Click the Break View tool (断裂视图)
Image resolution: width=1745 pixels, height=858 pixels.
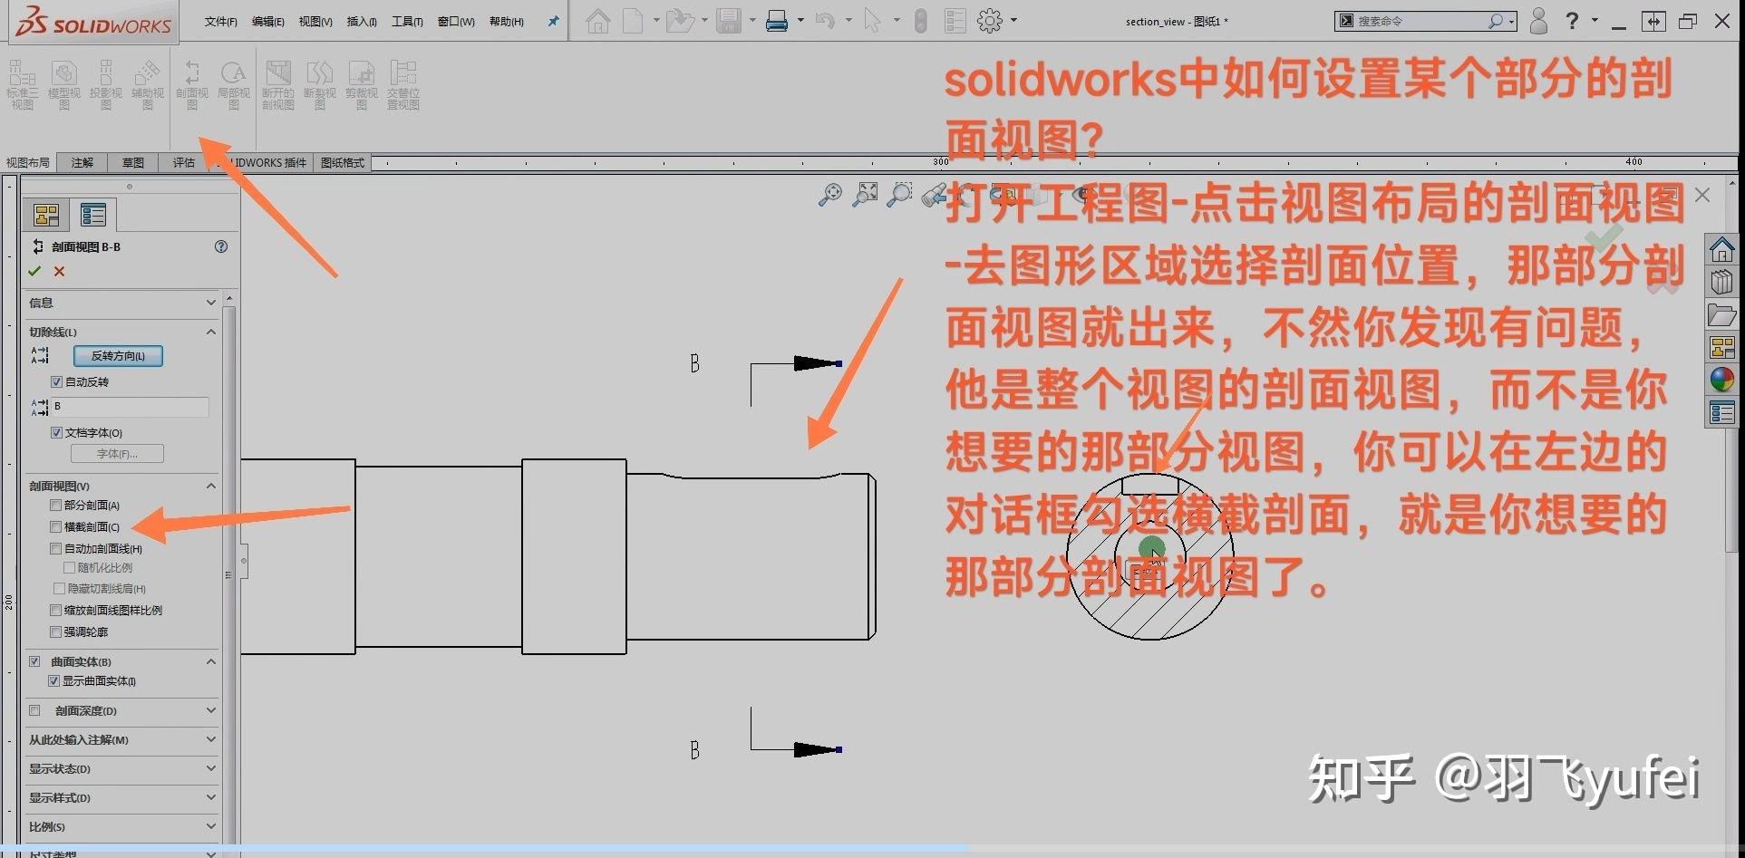(320, 85)
